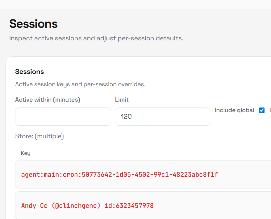Click the Active session keys description text
The image size is (271, 219).
[x=80, y=84]
